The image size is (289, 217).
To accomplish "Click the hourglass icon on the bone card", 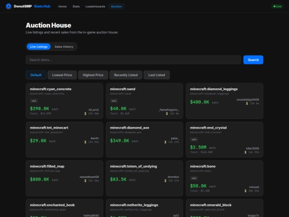I will 245,191.
